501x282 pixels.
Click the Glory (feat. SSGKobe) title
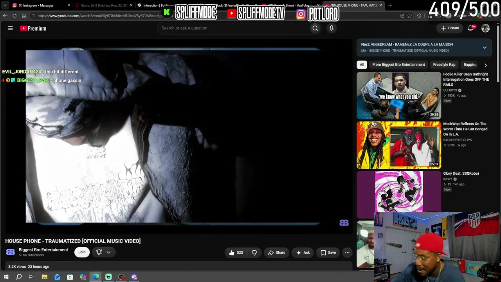point(461,174)
